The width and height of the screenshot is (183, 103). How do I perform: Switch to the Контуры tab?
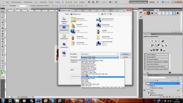[156, 75]
